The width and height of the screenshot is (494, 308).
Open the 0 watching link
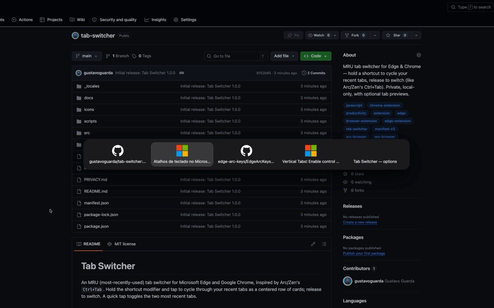[357, 182]
